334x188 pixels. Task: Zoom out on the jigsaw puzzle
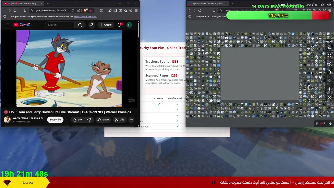tap(330, 72)
